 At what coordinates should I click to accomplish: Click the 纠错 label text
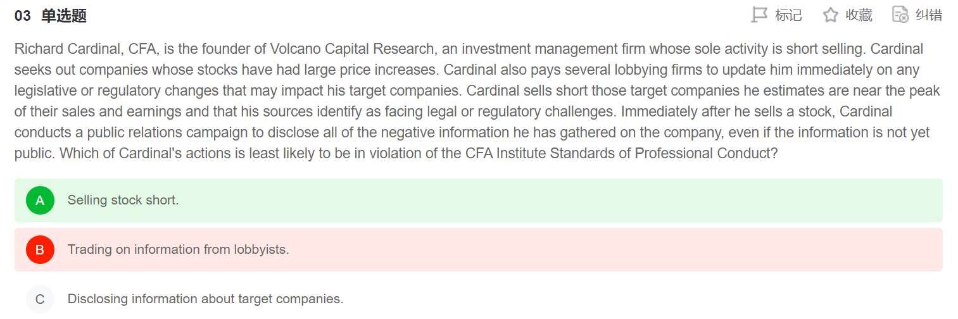coord(929,15)
